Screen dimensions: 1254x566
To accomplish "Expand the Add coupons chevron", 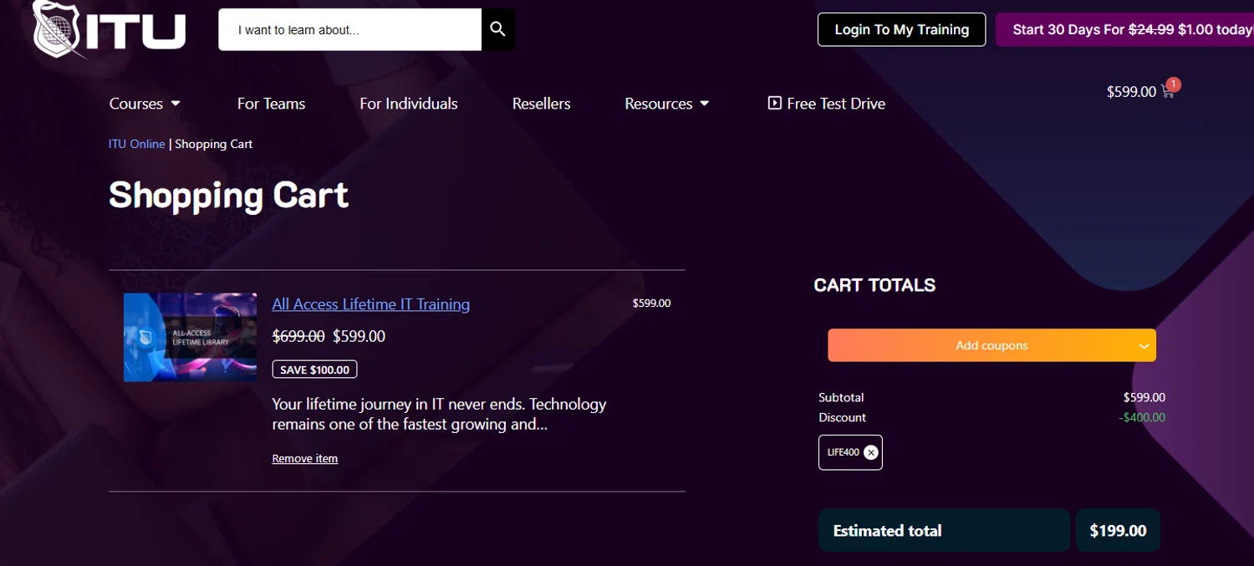I will tap(1144, 346).
